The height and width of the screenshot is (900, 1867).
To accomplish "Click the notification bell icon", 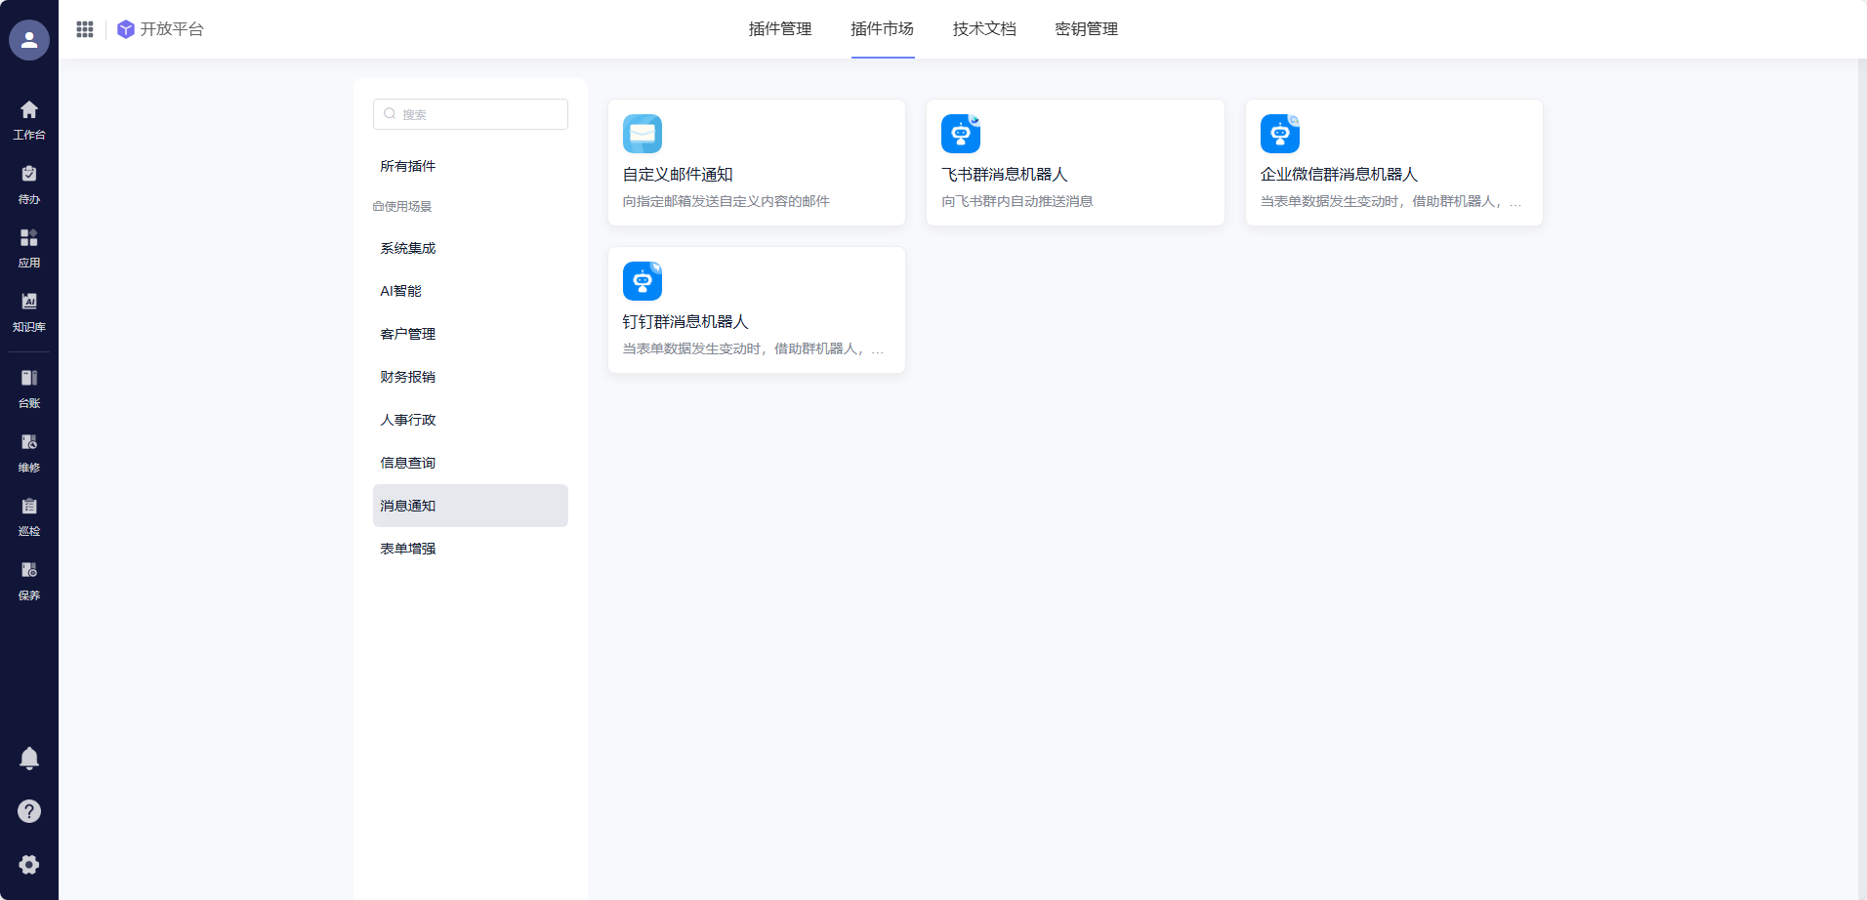I will coord(29,758).
